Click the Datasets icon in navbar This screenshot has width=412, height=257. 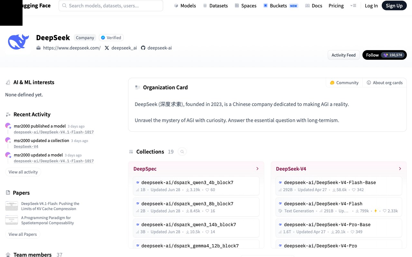(205, 6)
